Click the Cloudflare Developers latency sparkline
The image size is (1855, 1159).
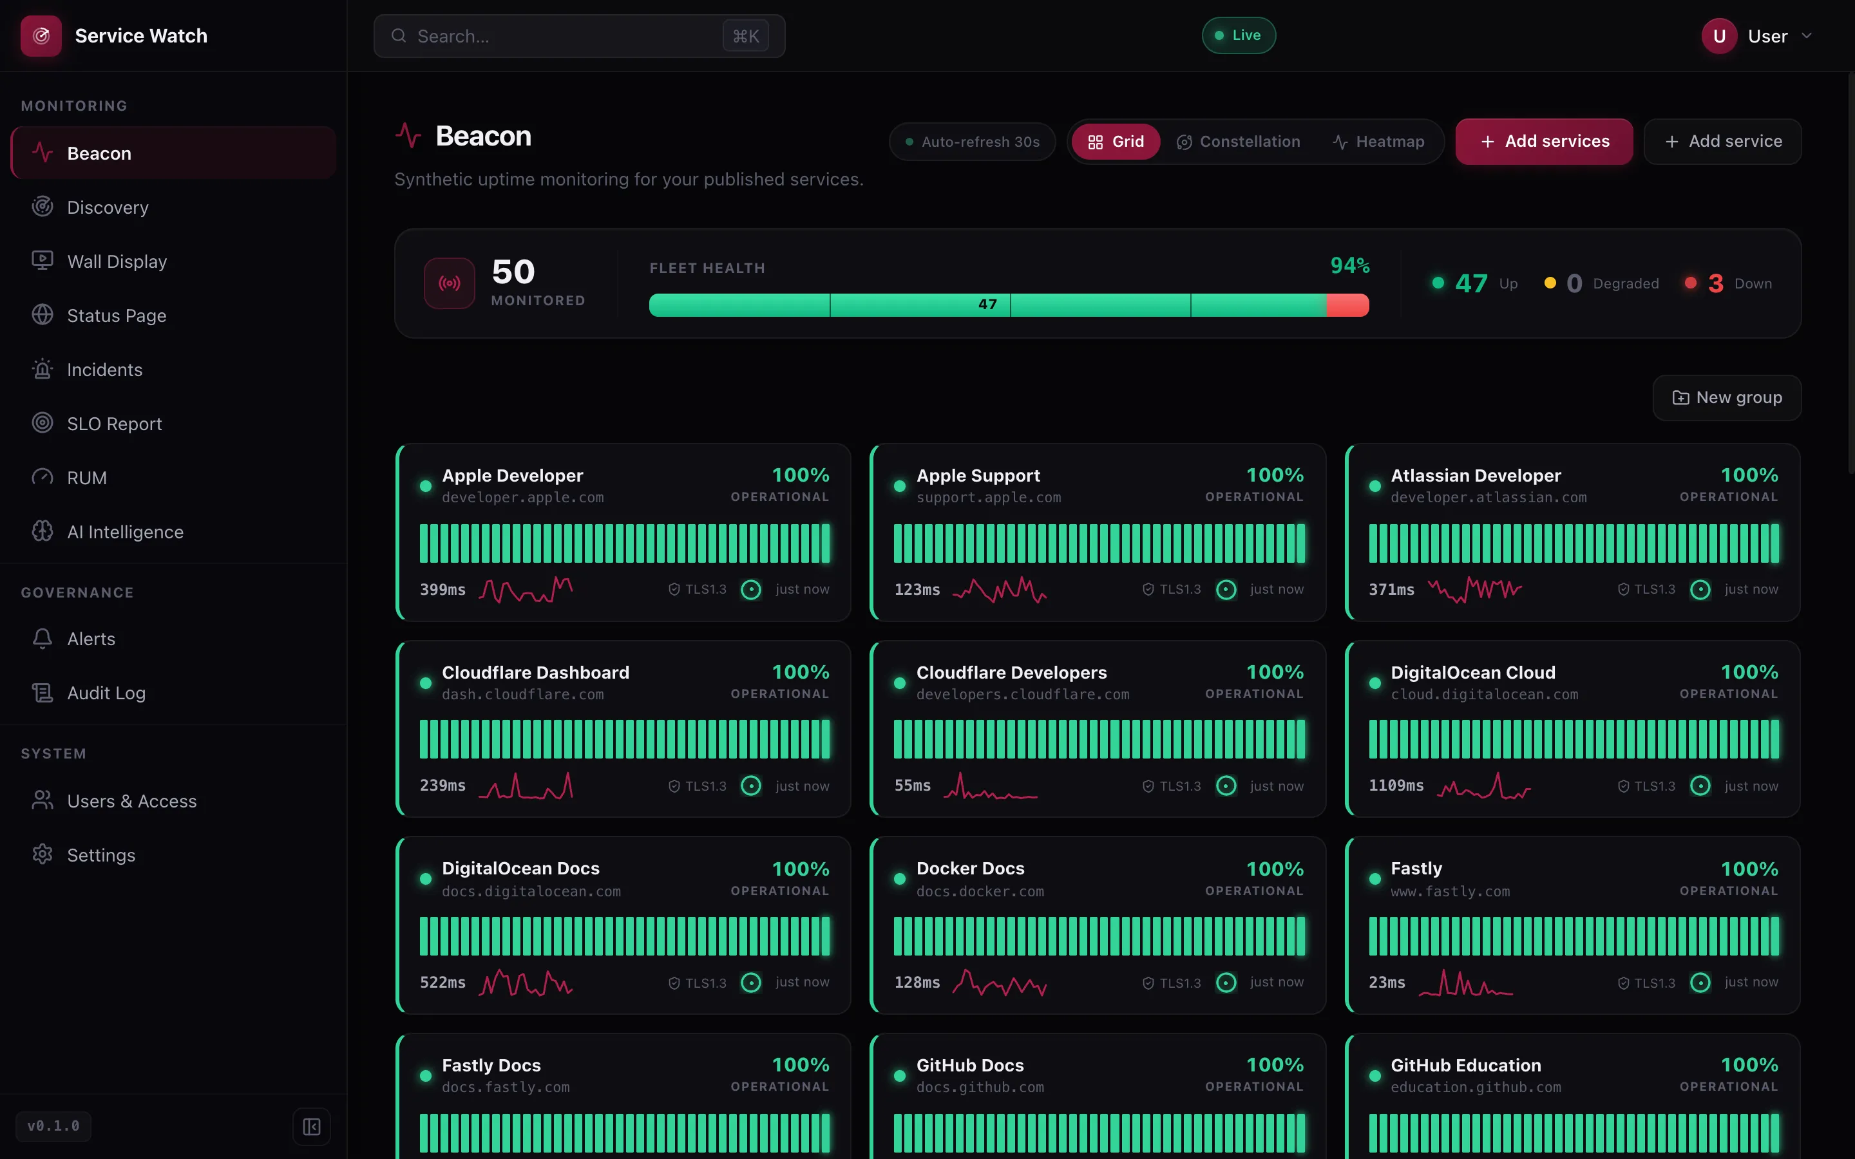tap(991, 786)
